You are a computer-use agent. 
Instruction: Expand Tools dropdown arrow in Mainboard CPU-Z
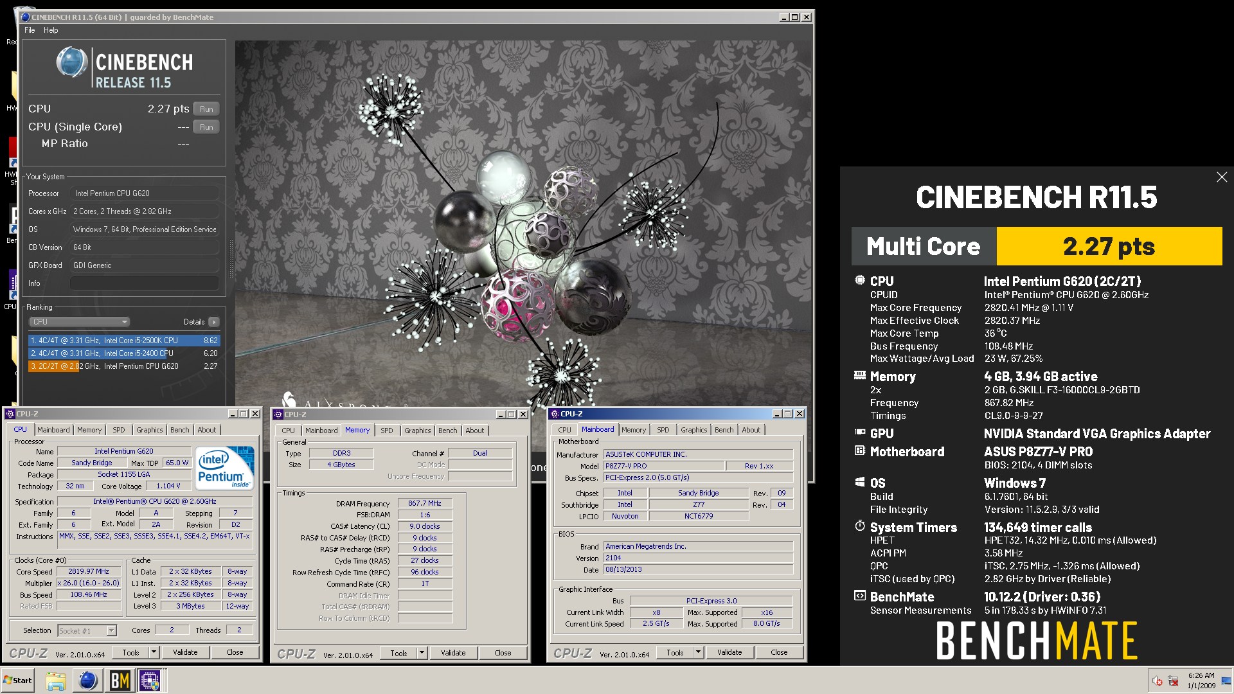click(698, 652)
